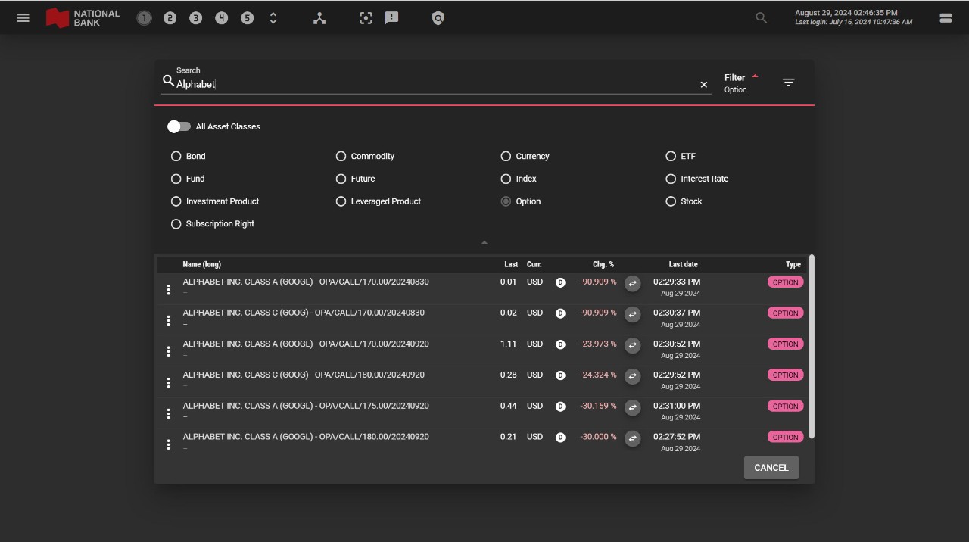This screenshot has width=969, height=542.
Task: Open ALPHABET CLASS A GOOGL CALL 170.00 20240920
Action: 306,344
